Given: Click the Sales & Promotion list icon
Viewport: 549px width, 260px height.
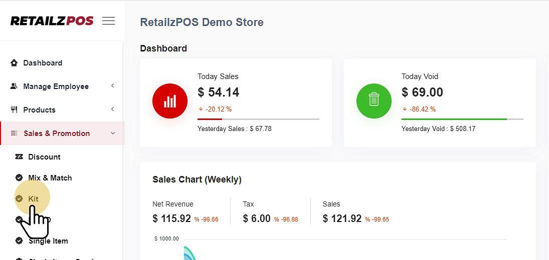Looking at the screenshot, I should (14, 133).
